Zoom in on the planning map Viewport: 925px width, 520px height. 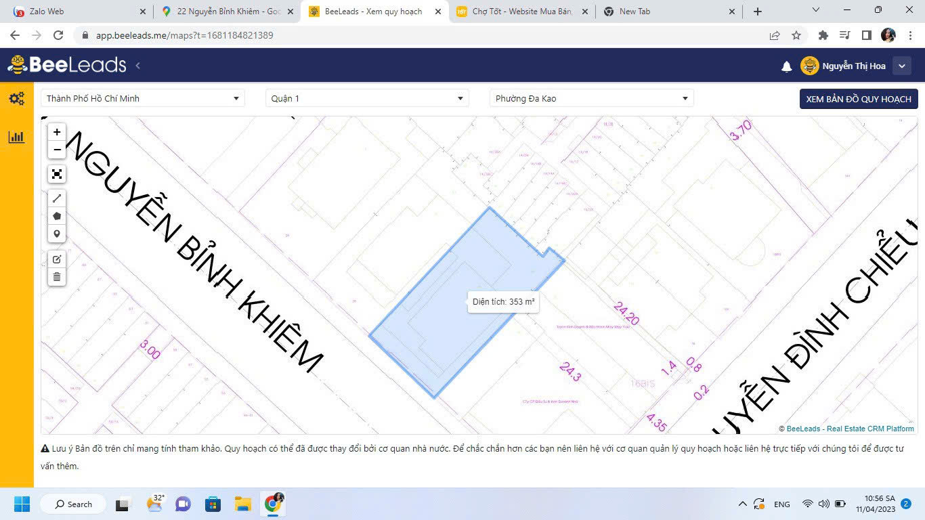tap(57, 132)
